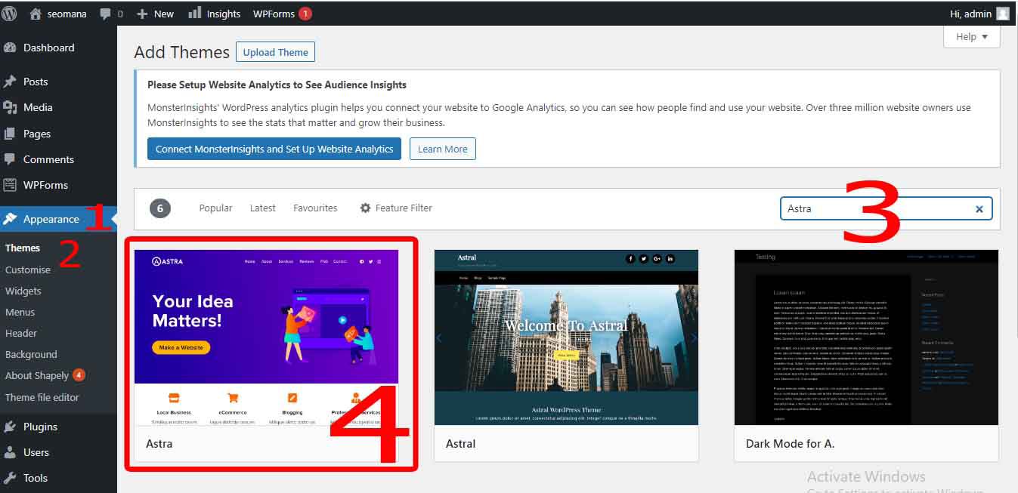Viewport: 1018px width, 493px height.
Task: Open Widgets submenu item
Action: pos(23,291)
